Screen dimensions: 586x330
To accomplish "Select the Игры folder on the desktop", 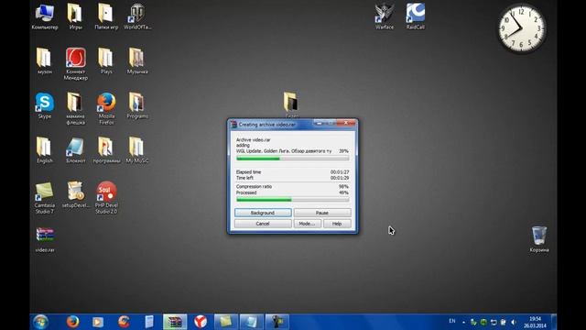I will coord(75,16).
